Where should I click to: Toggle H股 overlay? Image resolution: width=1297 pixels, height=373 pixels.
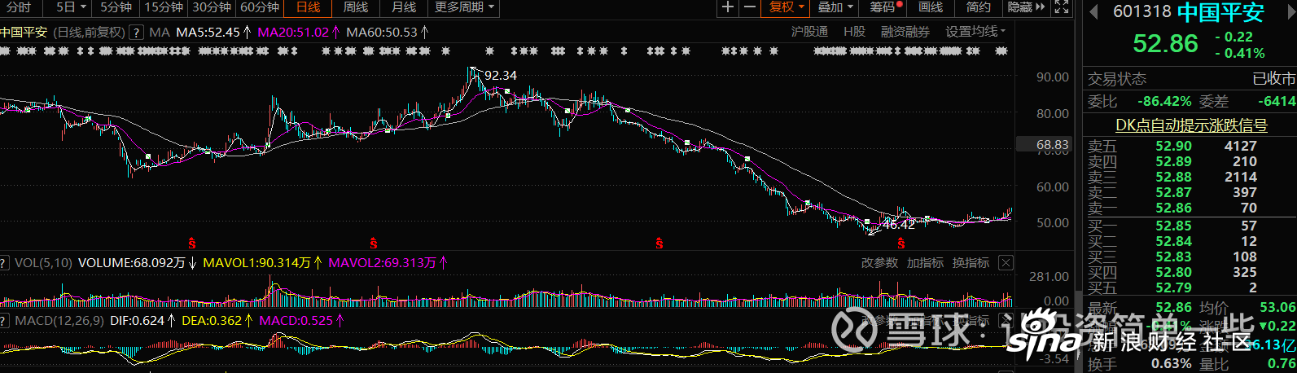[x=854, y=32]
